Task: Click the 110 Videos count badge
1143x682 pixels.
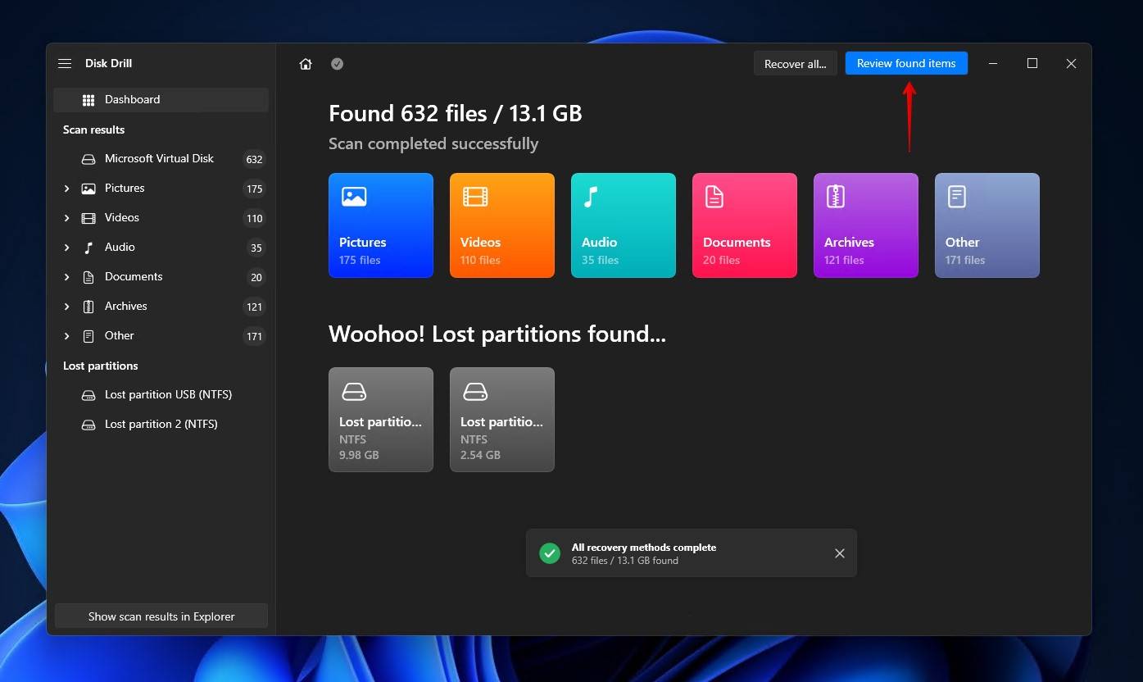Action: (254, 219)
